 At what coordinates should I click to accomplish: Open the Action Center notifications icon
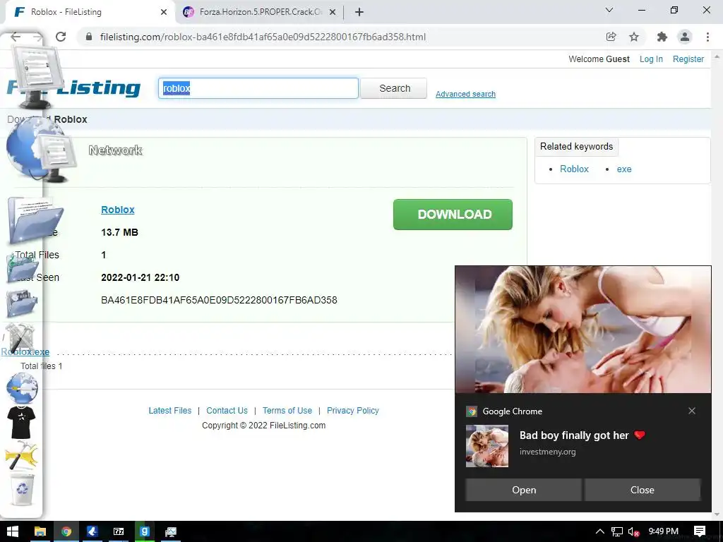tap(700, 531)
